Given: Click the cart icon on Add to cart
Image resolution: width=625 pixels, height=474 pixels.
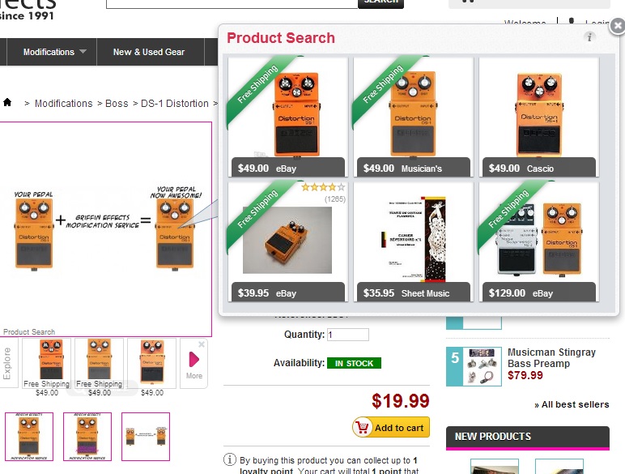Looking at the screenshot, I should point(363,427).
